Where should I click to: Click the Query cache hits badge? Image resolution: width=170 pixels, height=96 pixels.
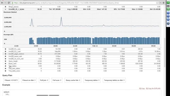coord(73,80)
